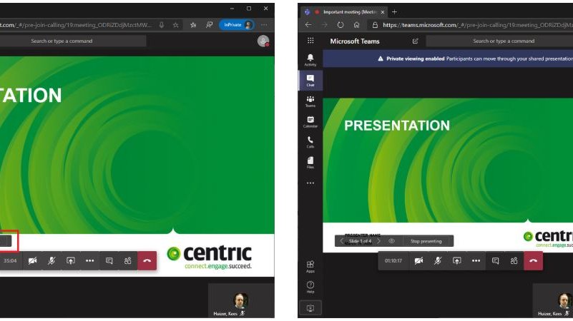
Task: Hang up the call in left window
Action: [x=147, y=260]
